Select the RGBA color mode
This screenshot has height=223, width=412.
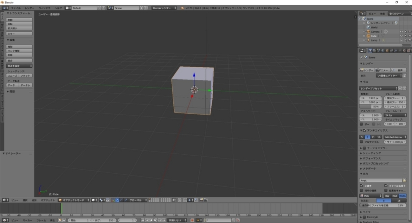click(x=402, y=196)
